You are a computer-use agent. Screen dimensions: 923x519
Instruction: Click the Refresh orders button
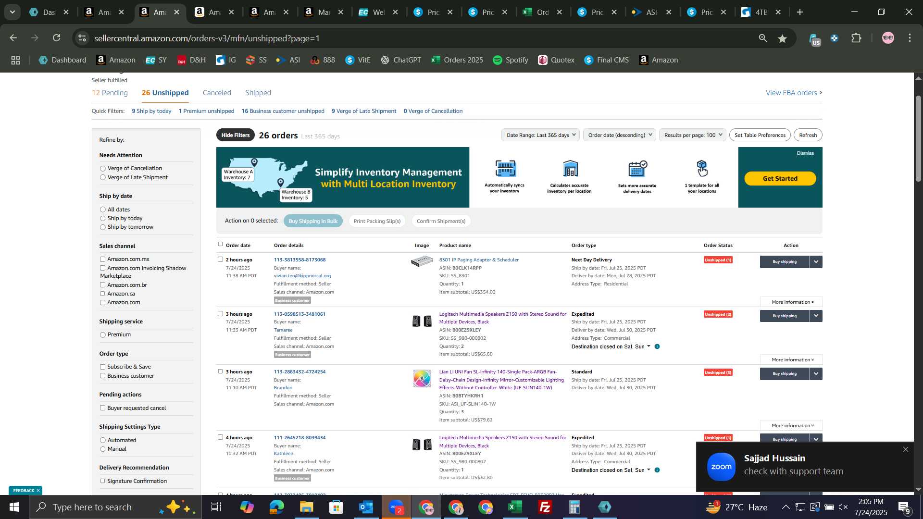[x=808, y=135]
